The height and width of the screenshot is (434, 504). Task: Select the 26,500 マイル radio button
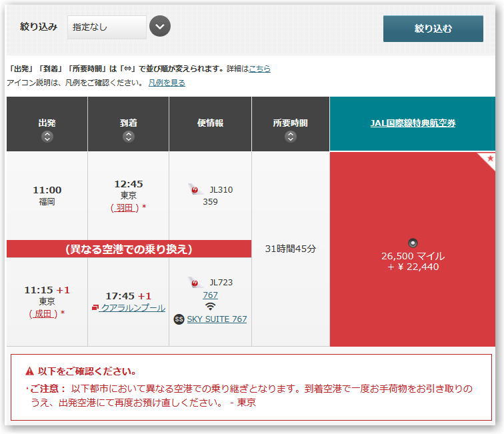click(x=413, y=243)
